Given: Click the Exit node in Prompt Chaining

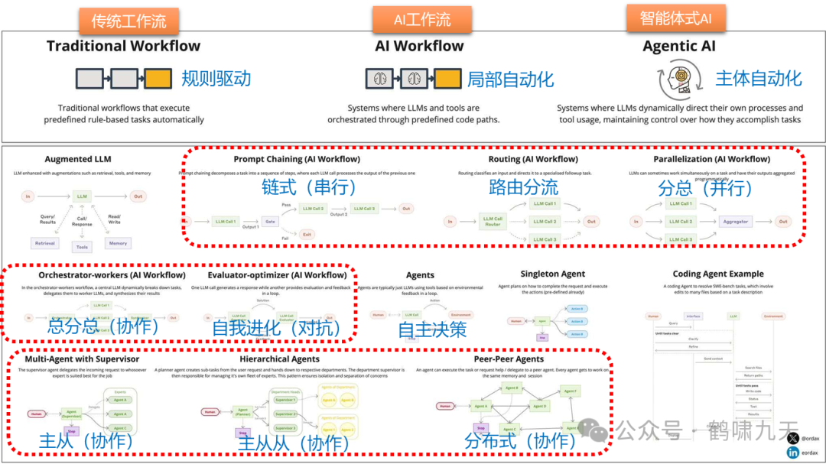Looking at the screenshot, I should (x=307, y=234).
